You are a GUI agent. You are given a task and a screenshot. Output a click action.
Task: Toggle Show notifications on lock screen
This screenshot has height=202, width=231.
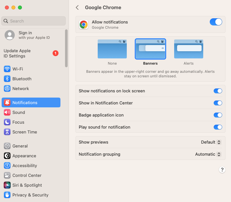[218, 91]
